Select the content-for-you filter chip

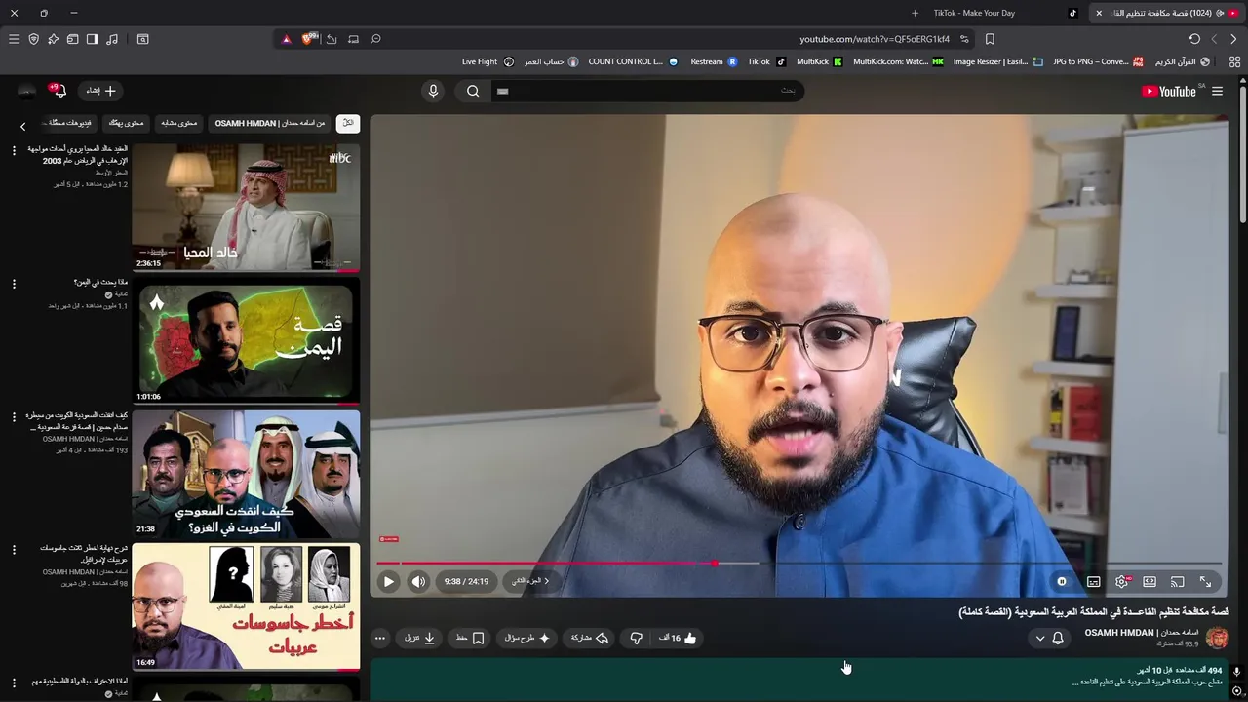pos(127,123)
